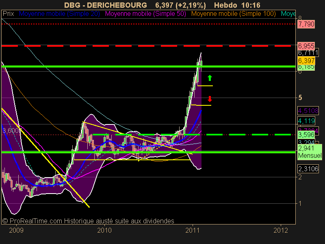Click the green '2,941 Mensuel' level label

(310, 152)
